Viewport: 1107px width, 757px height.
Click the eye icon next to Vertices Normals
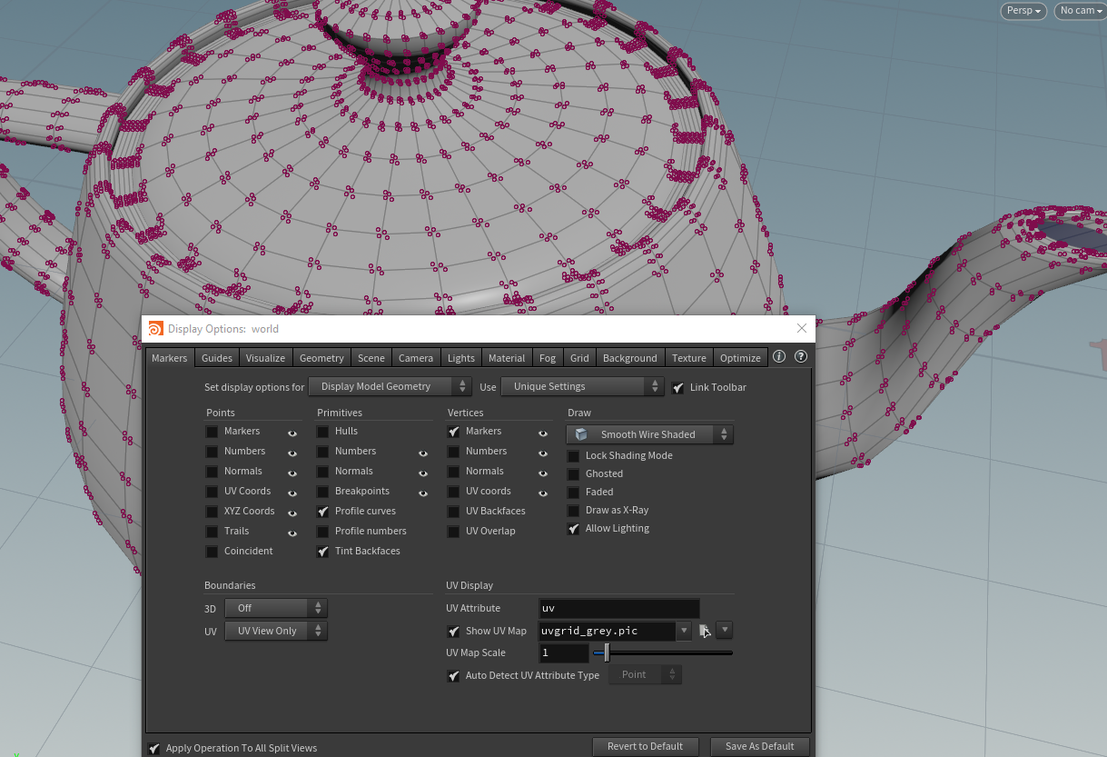tap(543, 473)
